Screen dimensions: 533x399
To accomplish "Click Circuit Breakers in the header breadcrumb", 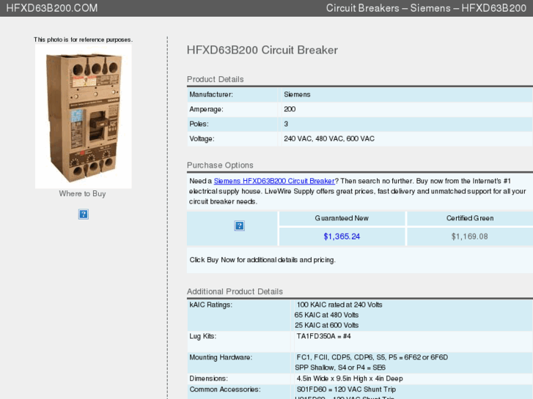I will 362,8.
